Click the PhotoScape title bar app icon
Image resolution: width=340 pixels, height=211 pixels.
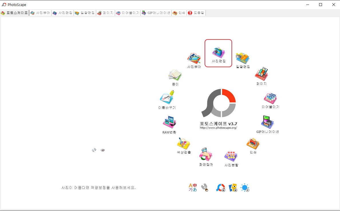[4, 5]
